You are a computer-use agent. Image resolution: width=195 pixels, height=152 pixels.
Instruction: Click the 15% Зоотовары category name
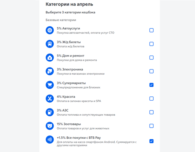(x=69, y=124)
